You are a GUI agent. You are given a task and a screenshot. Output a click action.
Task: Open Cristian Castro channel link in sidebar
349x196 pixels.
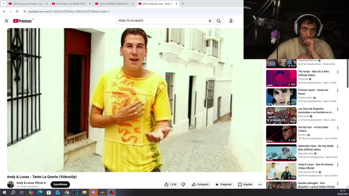click(305, 98)
